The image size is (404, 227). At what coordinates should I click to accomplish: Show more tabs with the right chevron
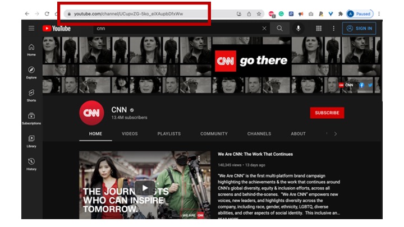click(336, 134)
